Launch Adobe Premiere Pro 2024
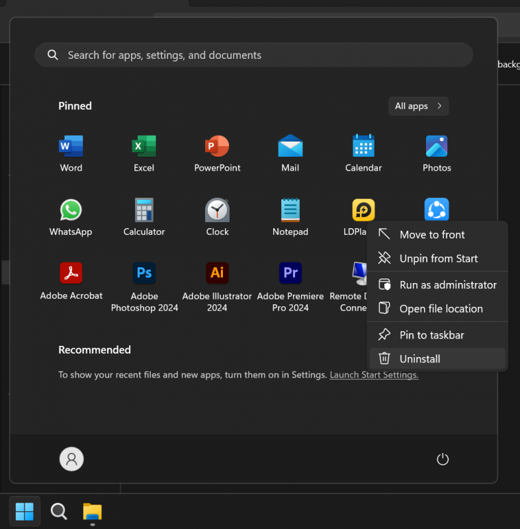 (290, 287)
